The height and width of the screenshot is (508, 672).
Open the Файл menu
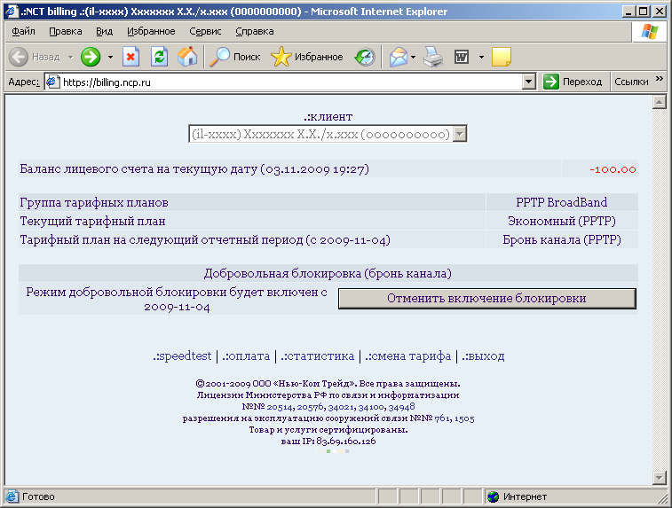click(x=23, y=31)
